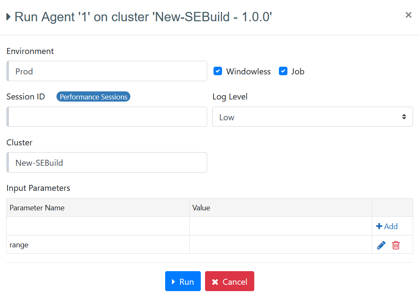The height and width of the screenshot is (306, 419).
Task: Open Performance Sessions badge
Action: 93,97
